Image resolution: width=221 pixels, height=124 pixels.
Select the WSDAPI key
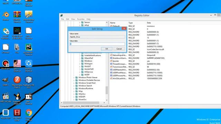tap(82, 97)
